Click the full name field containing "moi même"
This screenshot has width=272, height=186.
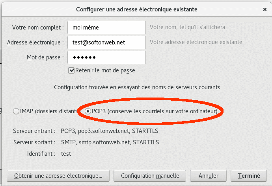click(x=106, y=28)
